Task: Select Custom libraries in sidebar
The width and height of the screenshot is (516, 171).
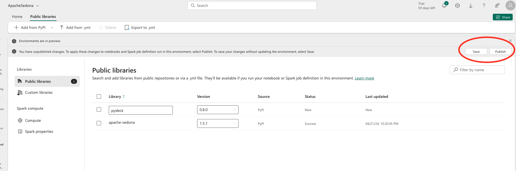Action: point(39,92)
